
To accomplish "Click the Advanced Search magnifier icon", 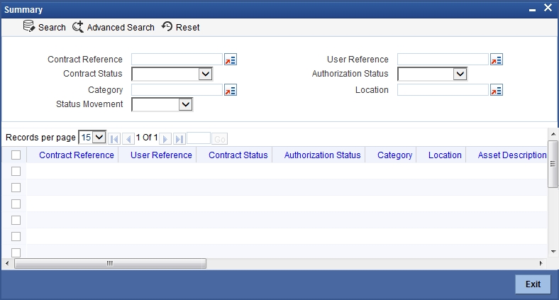I will pos(78,27).
